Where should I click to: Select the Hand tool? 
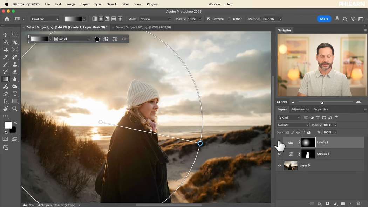(5, 109)
